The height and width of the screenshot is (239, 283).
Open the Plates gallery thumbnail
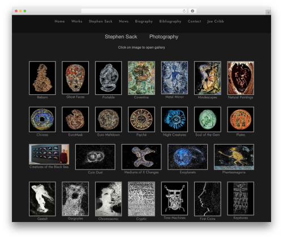click(x=241, y=119)
